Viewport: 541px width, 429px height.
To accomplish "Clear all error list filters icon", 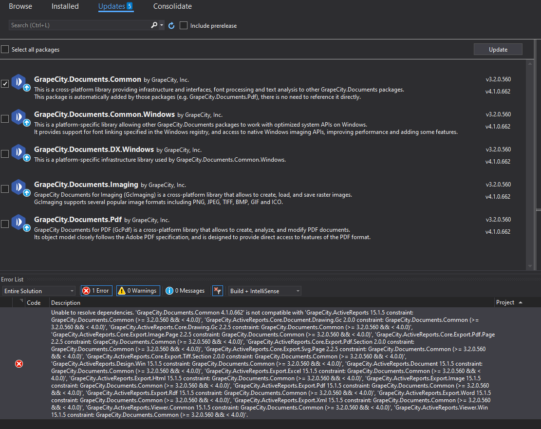I will (217, 291).
